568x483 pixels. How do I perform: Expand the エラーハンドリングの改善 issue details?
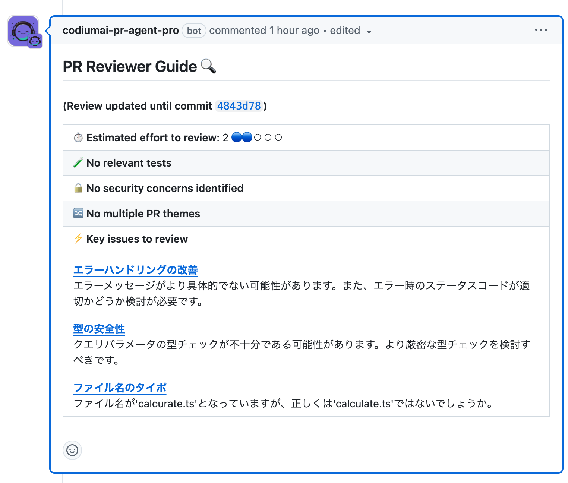tap(136, 270)
